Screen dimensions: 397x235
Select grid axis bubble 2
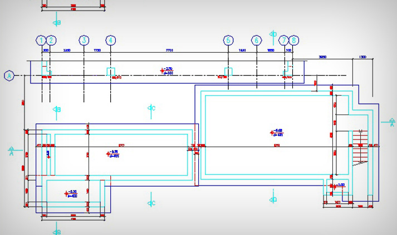tap(51, 40)
